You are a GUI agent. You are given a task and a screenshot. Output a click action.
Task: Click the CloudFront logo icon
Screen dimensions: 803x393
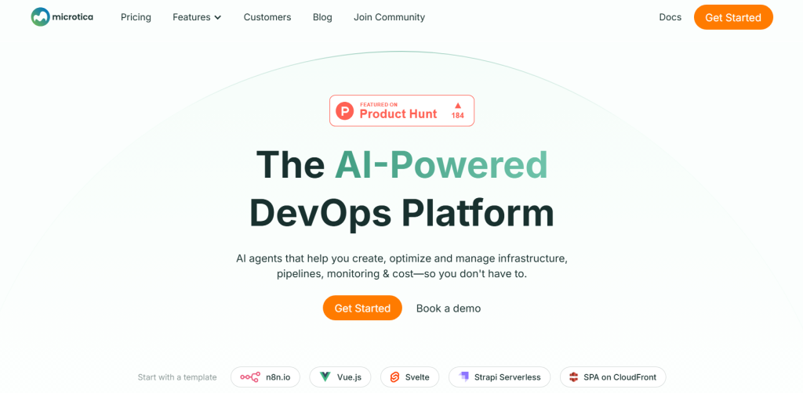[573, 377]
